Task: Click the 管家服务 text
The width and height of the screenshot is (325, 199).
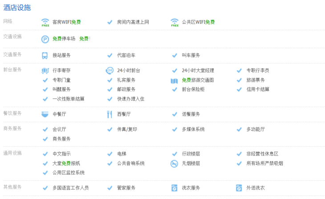Action: (126, 188)
